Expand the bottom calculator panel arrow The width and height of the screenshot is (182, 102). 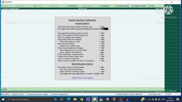[82, 92]
